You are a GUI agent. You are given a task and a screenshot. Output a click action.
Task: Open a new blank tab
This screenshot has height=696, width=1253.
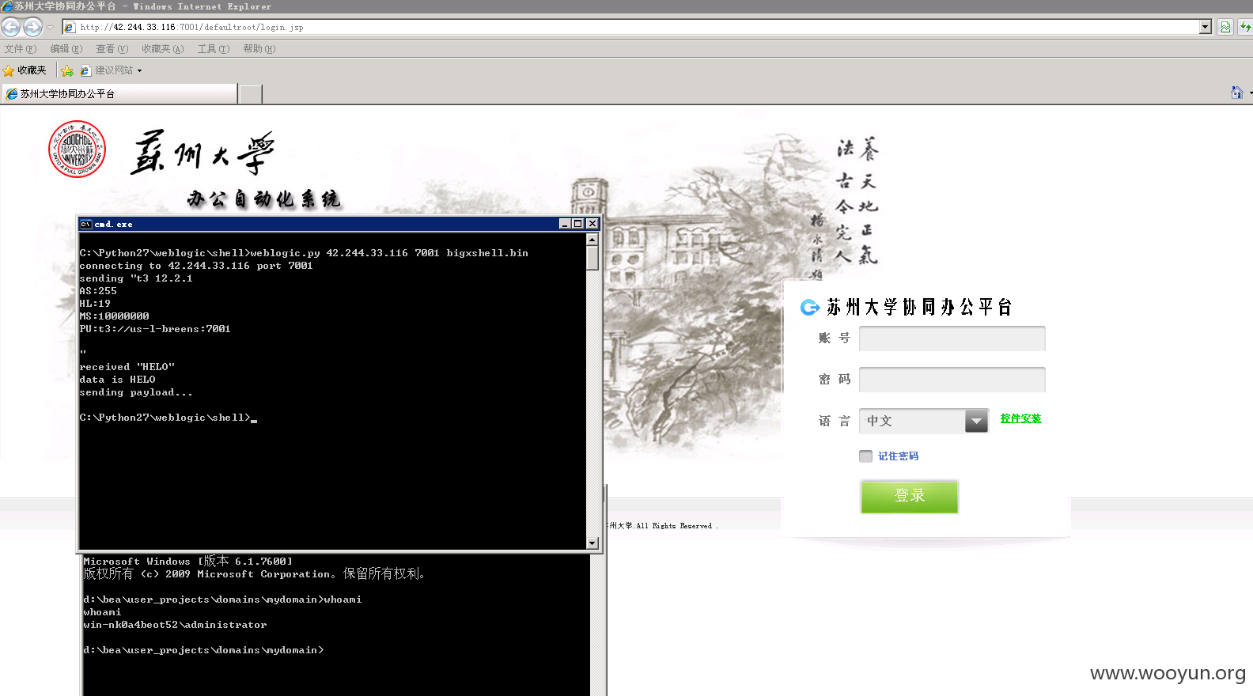[x=251, y=95]
